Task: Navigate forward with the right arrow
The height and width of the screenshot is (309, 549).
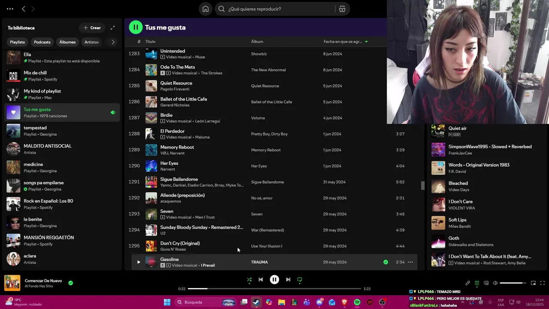Action: pos(33,9)
